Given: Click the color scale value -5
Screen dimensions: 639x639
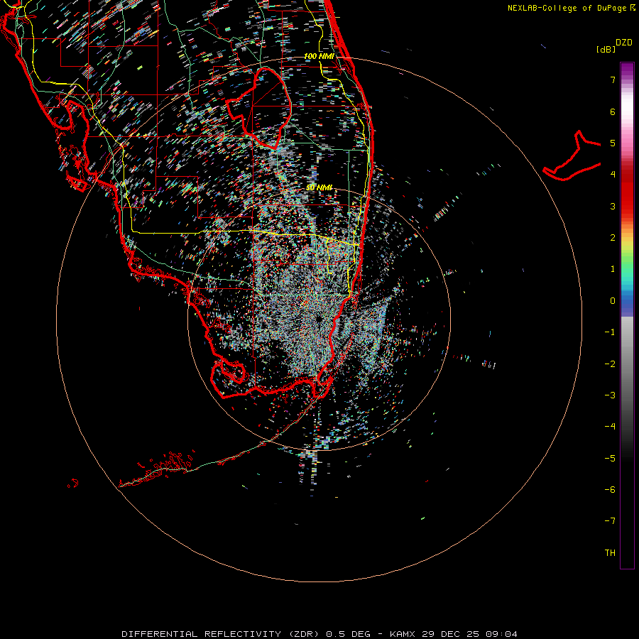Looking at the screenshot, I should coord(610,459).
